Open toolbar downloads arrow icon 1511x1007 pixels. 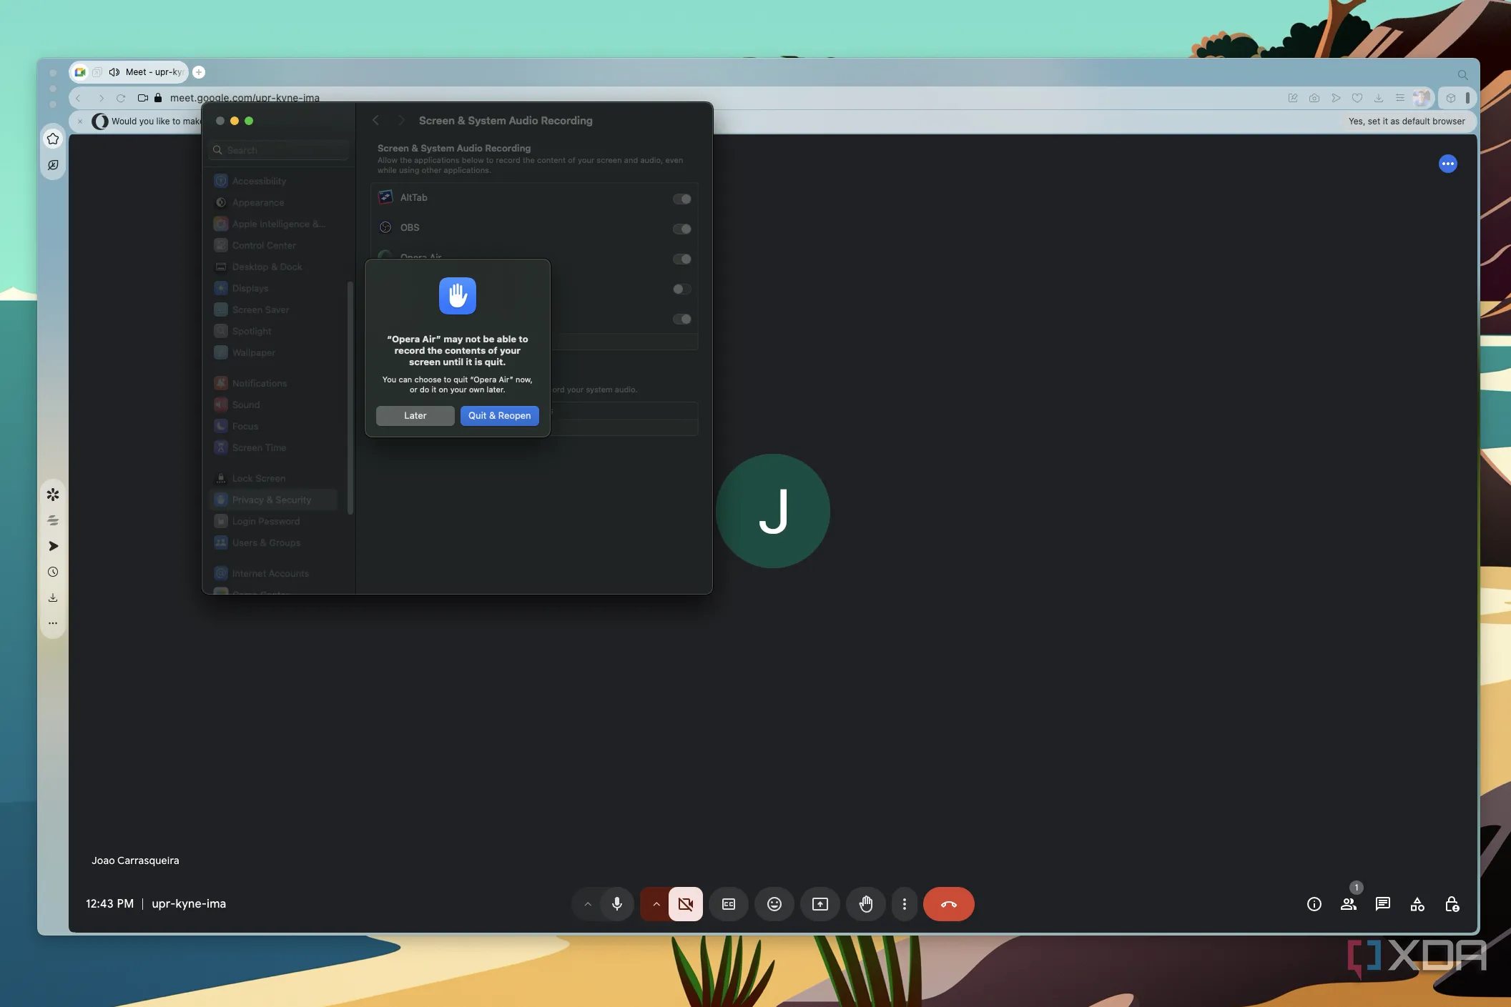pyautogui.click(x=1378, y=98)
